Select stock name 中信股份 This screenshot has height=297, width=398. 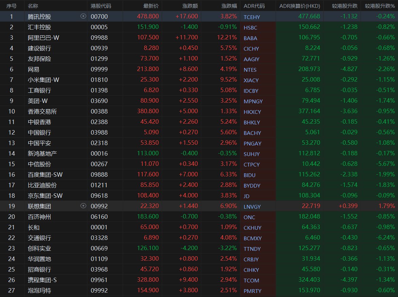[39, 164]
